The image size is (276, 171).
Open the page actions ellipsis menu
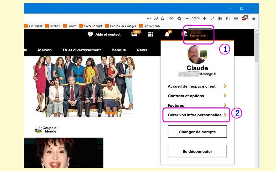(x=149, y=19)
